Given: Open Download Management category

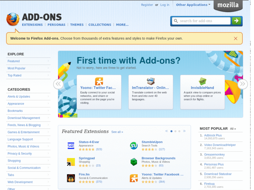Looking at the screenshot, I should tap(28, 118).
